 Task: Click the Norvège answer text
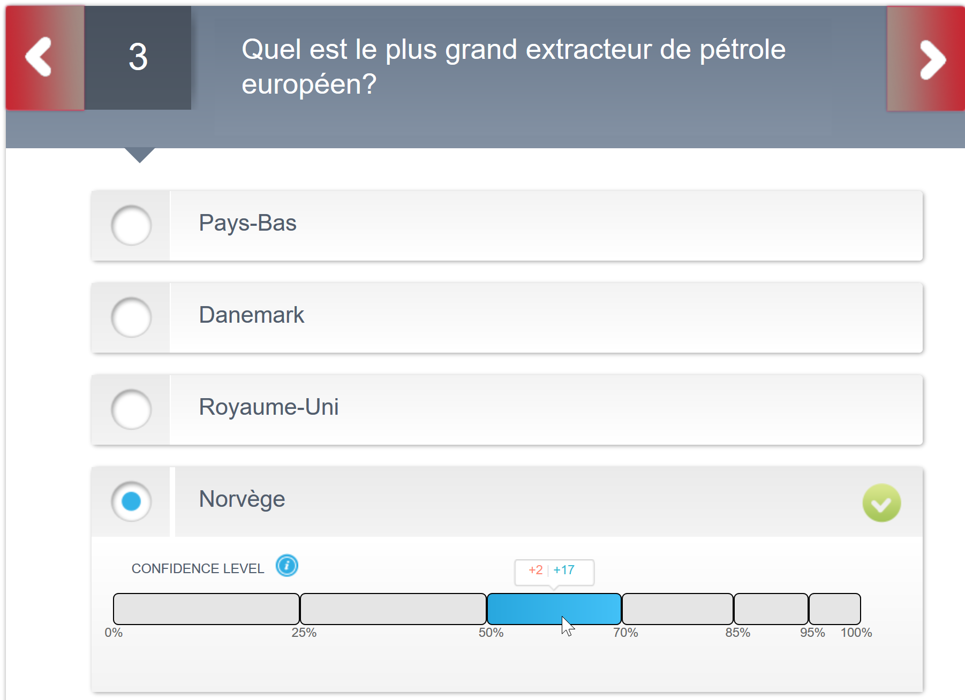coord(242,499)
